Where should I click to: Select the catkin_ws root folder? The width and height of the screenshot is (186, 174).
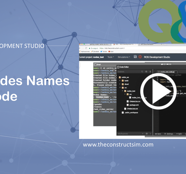124,77
